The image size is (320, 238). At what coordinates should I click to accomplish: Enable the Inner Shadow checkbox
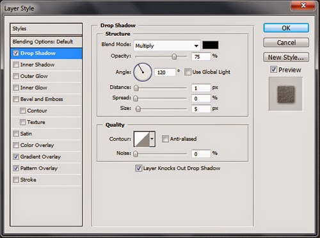[x=16, y=65]
